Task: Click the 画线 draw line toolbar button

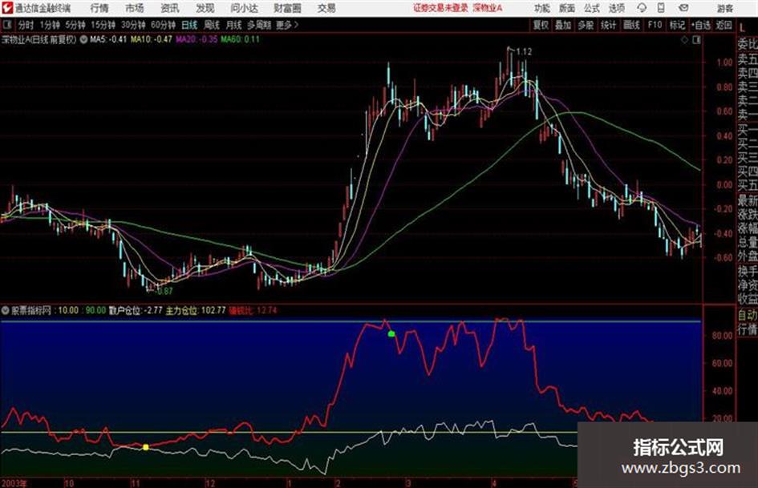Action: click(x=631, y=25)
